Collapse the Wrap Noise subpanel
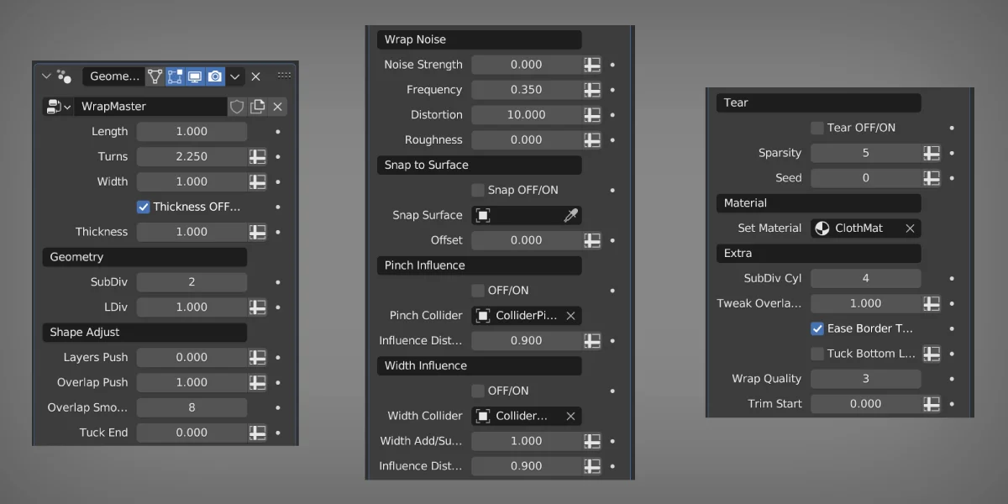This screenshot has width=1008, height=504. 478,39
